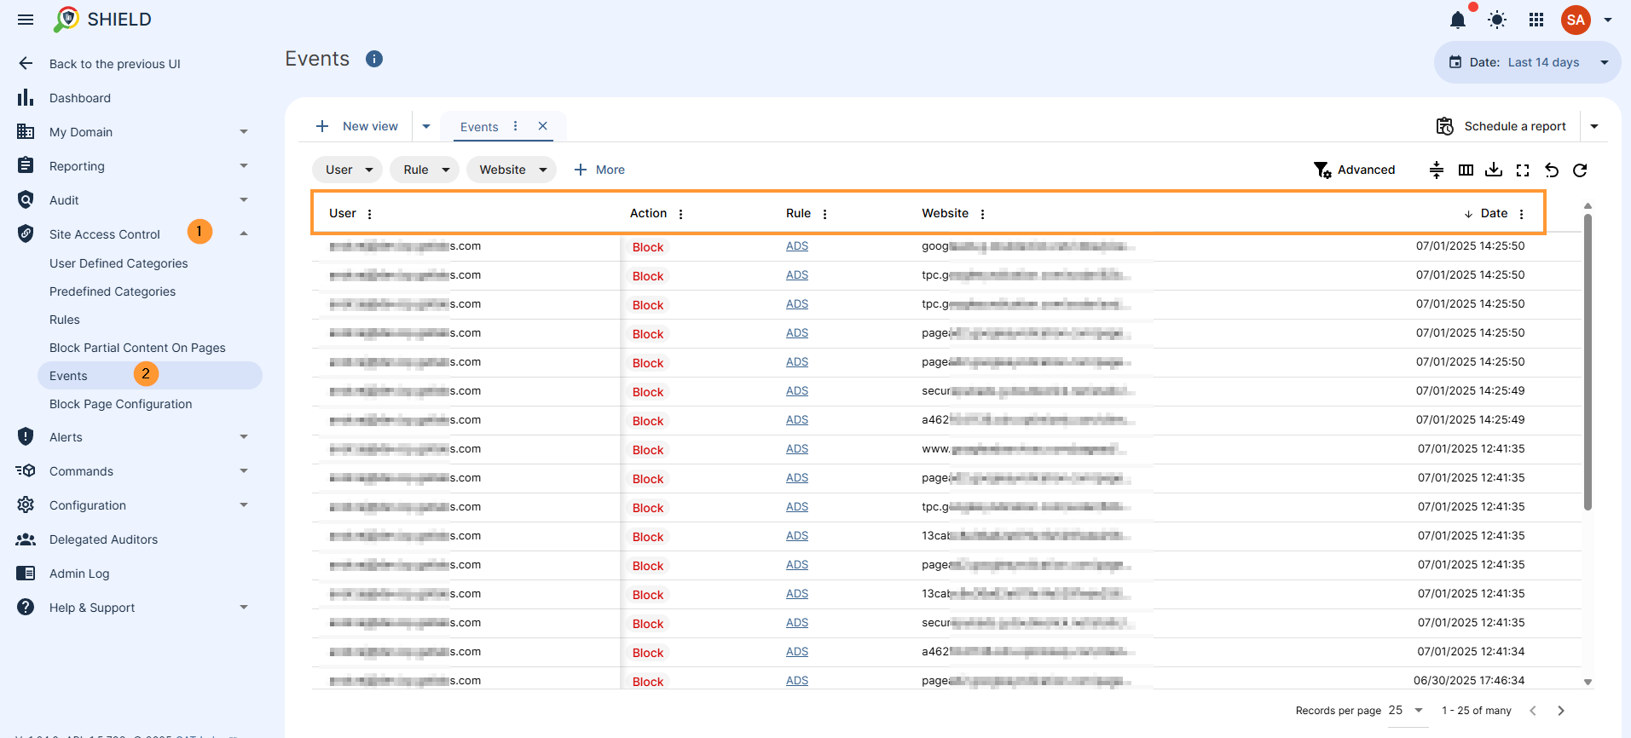Screen dimensions: 1631x738
Task: Open the User filter dropdown
Action: [x=348, y=170]
